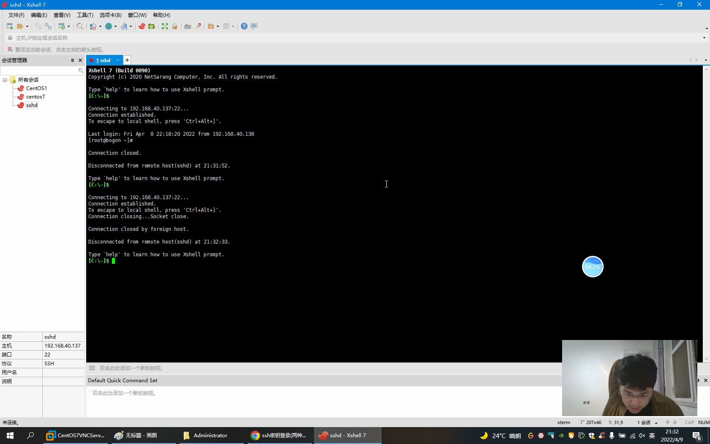Select the centosT session
Viewport: 710px width, 444px height.
(x=35, y=97)
